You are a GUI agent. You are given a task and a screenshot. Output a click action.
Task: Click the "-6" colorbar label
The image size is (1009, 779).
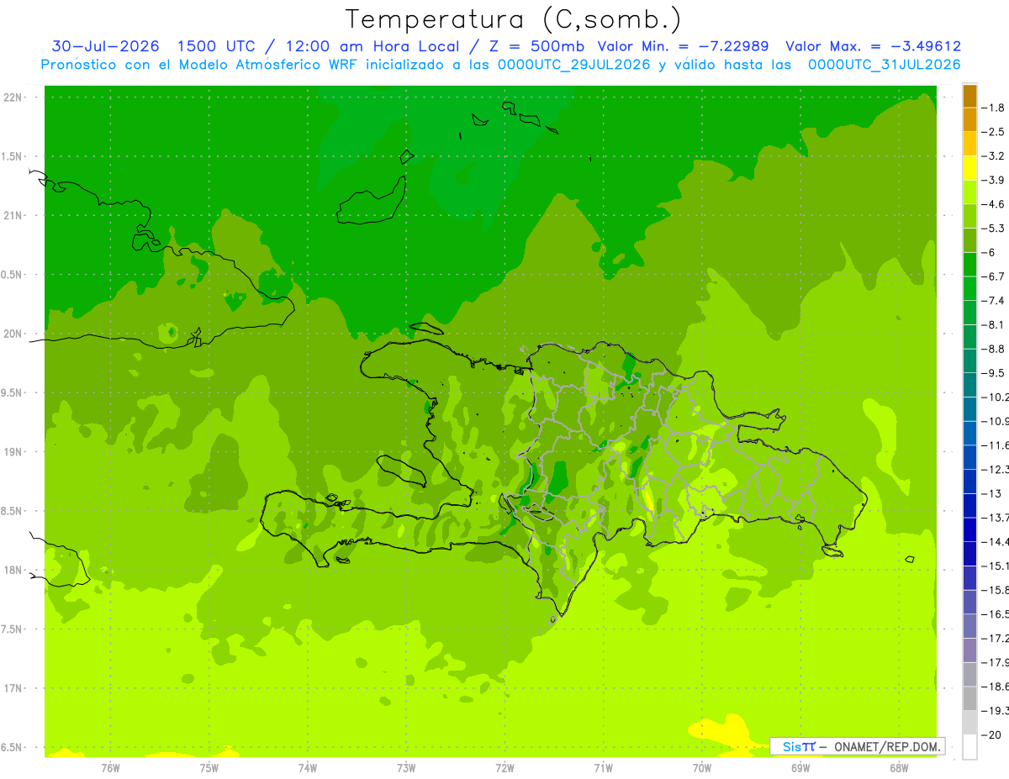pyautogui.click(x=989, y=252)
